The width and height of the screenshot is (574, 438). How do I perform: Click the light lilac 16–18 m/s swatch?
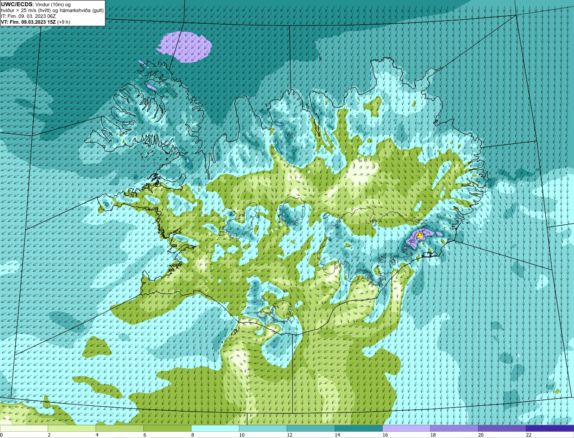pos(406,428)
